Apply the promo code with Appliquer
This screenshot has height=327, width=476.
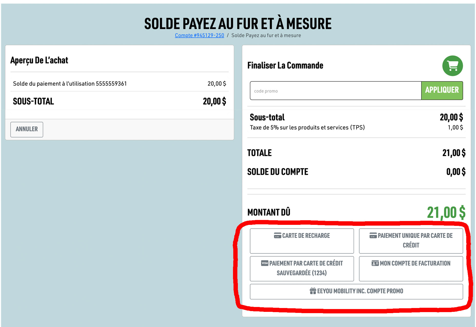(442, 90)
